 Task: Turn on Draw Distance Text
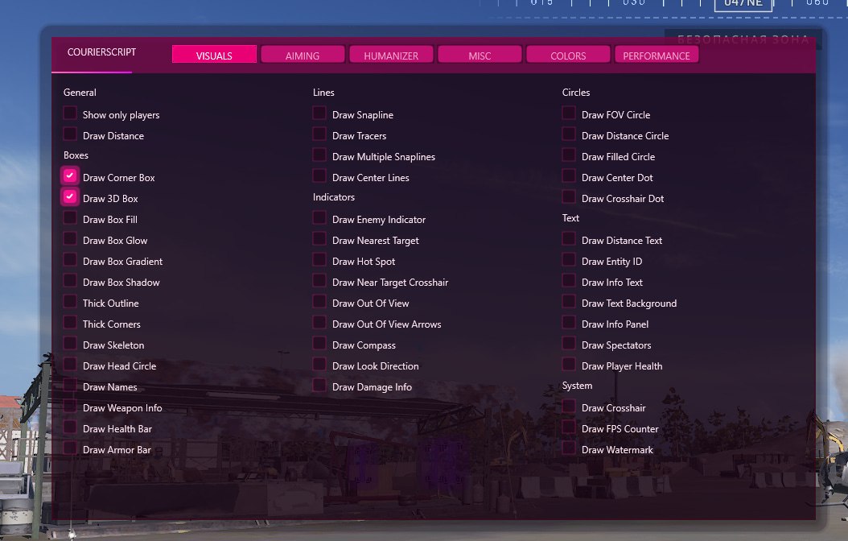pos(568,238)
